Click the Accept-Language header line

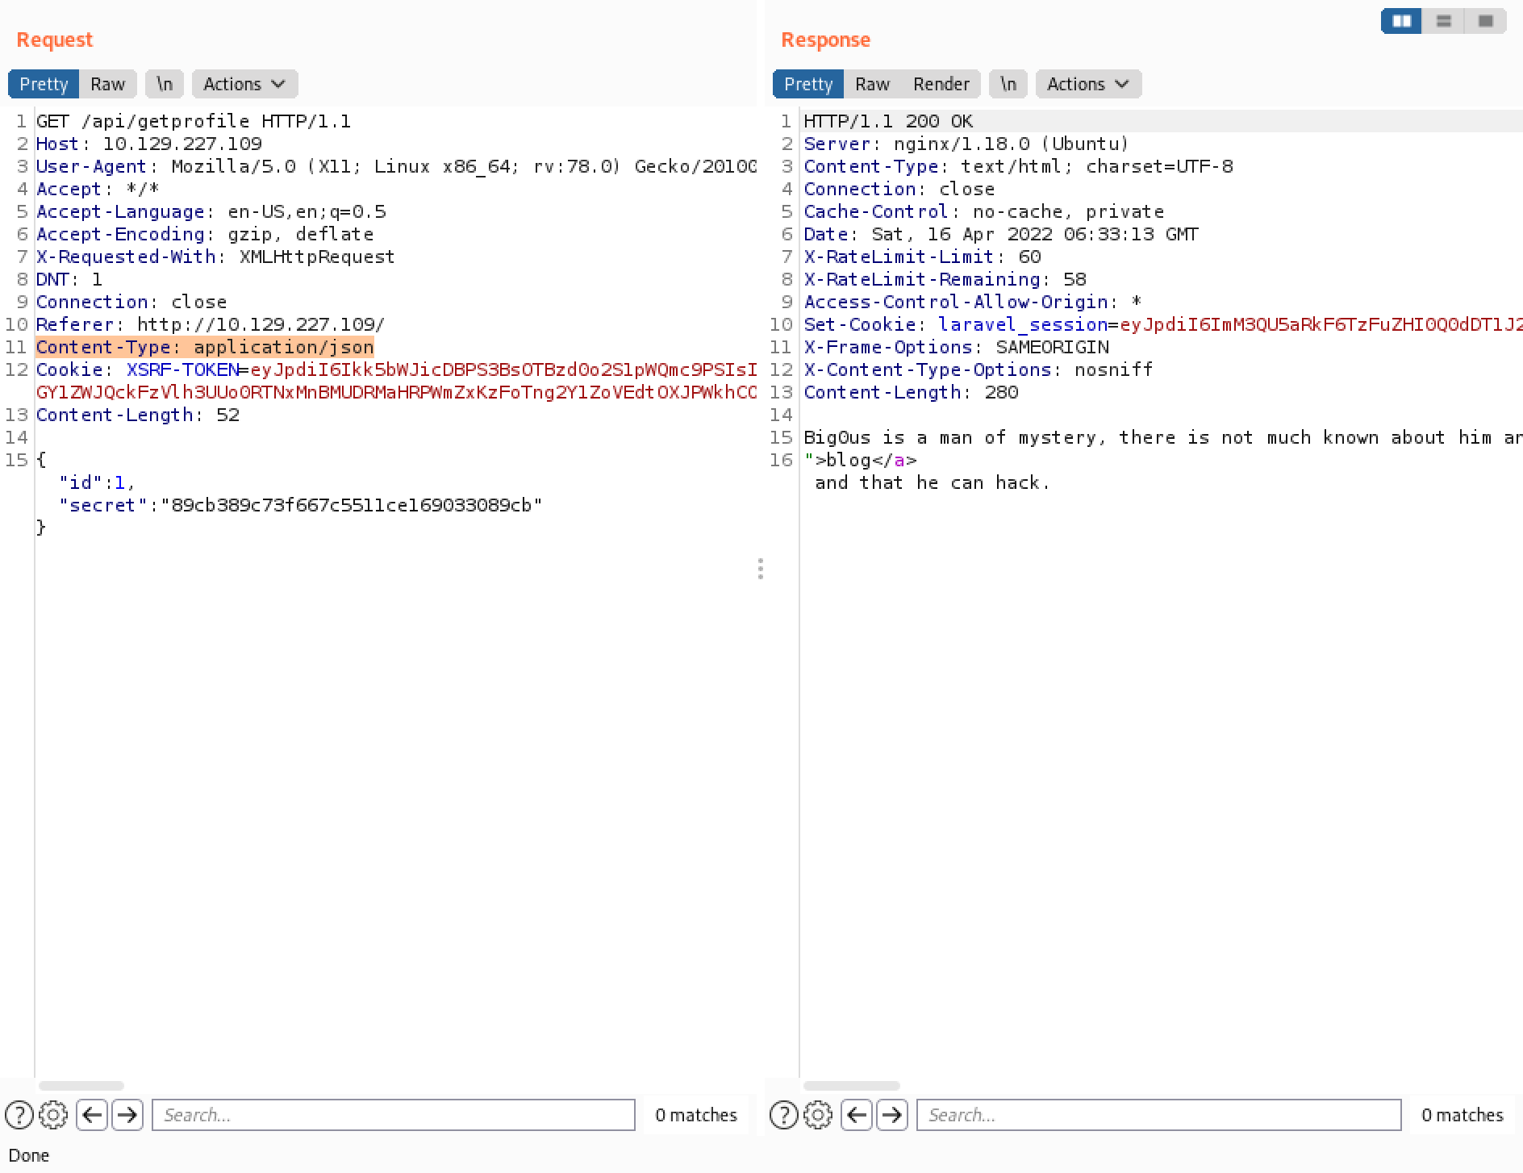click(x=211, y=211)
